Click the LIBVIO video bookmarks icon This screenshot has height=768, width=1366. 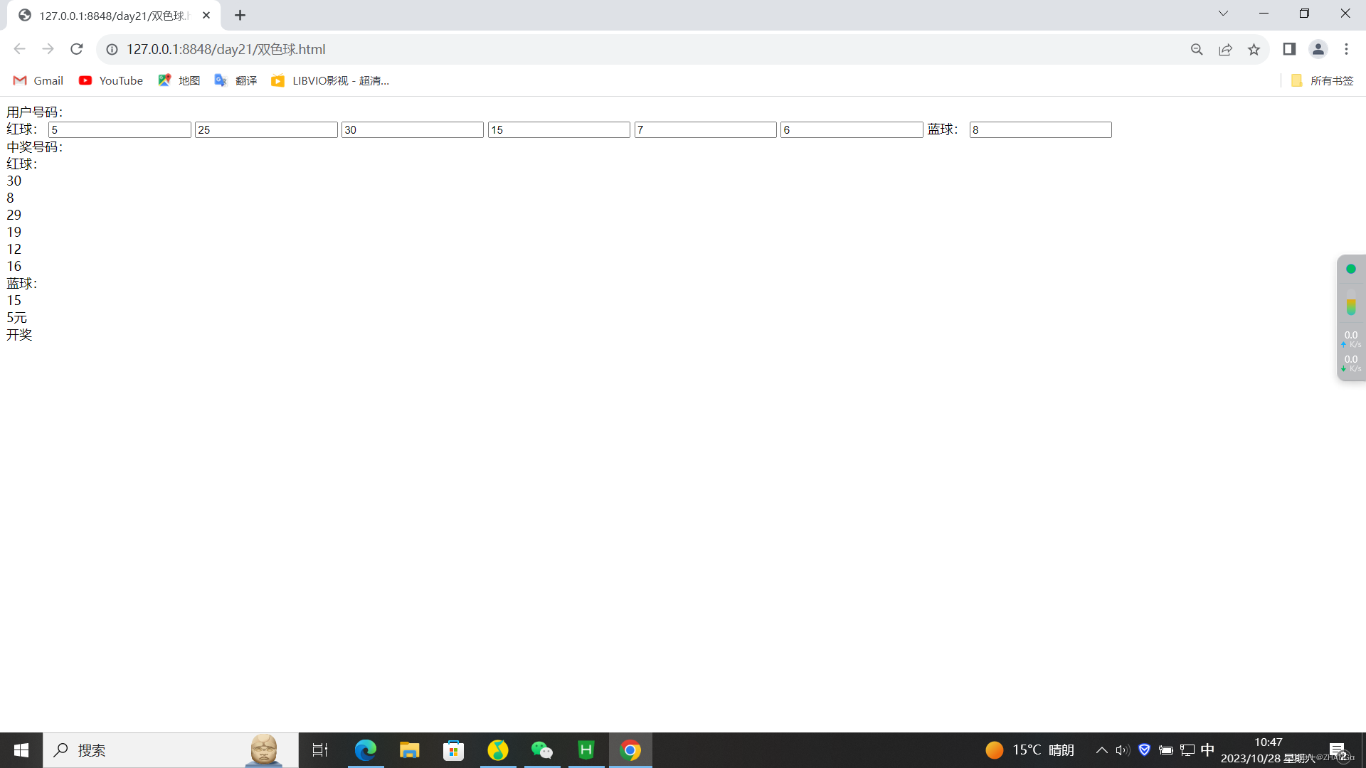pos(277,80)
